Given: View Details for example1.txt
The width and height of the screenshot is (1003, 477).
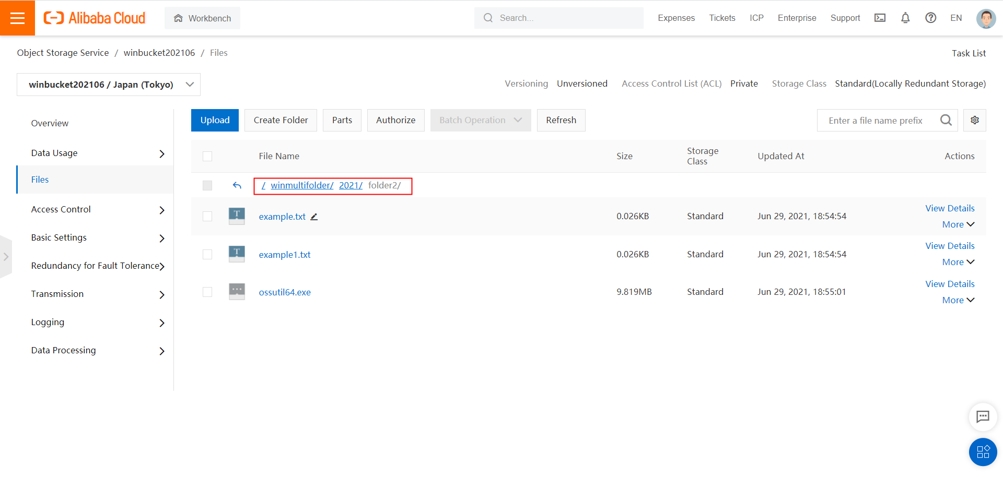Looking at the screenshot, I should (x=950, y=246).
